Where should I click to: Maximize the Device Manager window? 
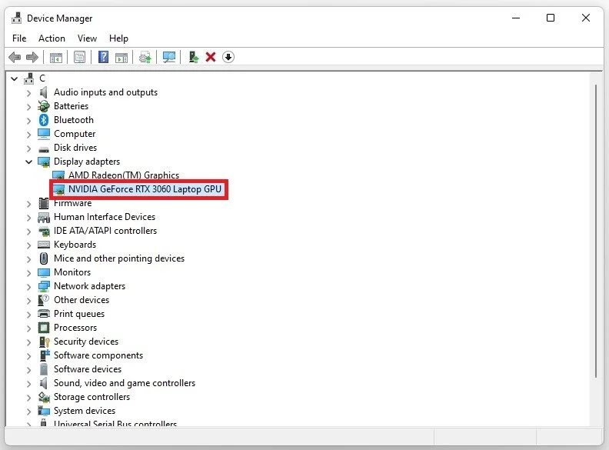click(x=551, y=18)
